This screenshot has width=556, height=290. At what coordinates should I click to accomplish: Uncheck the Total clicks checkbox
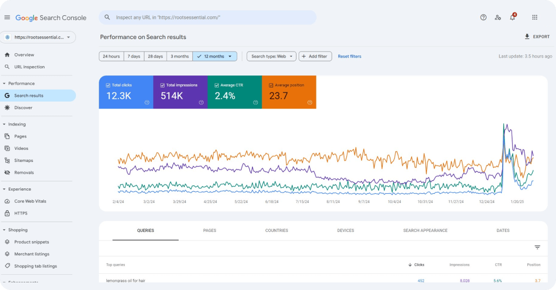pyautogui.click(x=109, y=85)
